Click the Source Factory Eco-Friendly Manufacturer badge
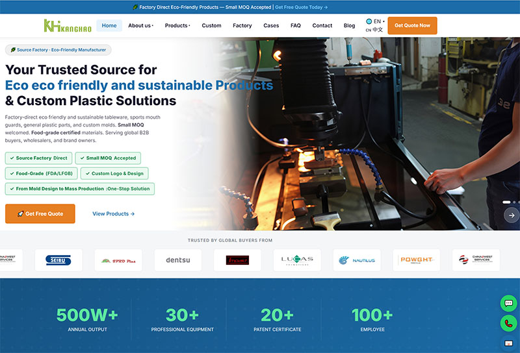The width and height of the screenshot is (520, 353). pos(58,50)
